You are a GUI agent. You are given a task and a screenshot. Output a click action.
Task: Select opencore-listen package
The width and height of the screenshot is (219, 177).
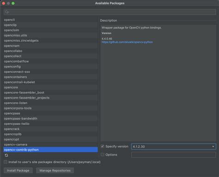click(50, 103)
